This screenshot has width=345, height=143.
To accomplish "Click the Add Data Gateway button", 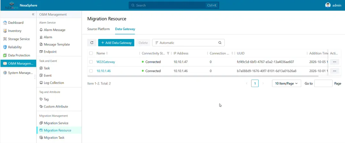I will click(x=116, y=43).
